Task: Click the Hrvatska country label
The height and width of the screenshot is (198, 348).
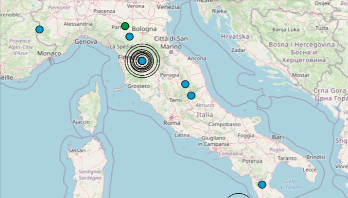Action: [x=235, y=37]
